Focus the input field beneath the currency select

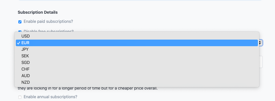tap(261, 62)
